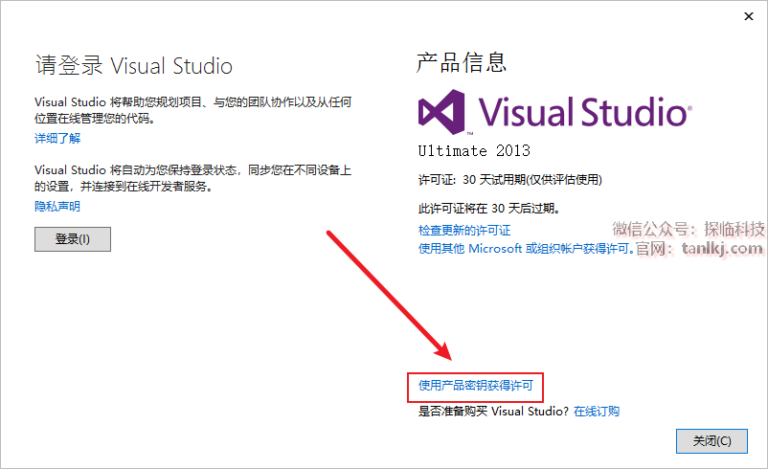Click the 请登录 Visual Studio heading
768x469 pixels.
pyautogui.click(x=134, y=66)
